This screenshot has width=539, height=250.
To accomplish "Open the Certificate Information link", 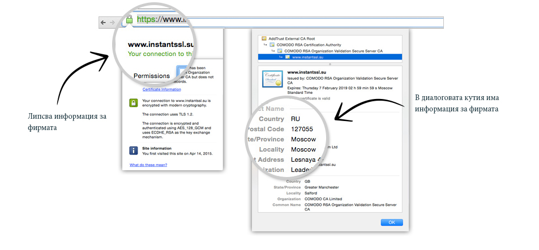I will (161, 89).
